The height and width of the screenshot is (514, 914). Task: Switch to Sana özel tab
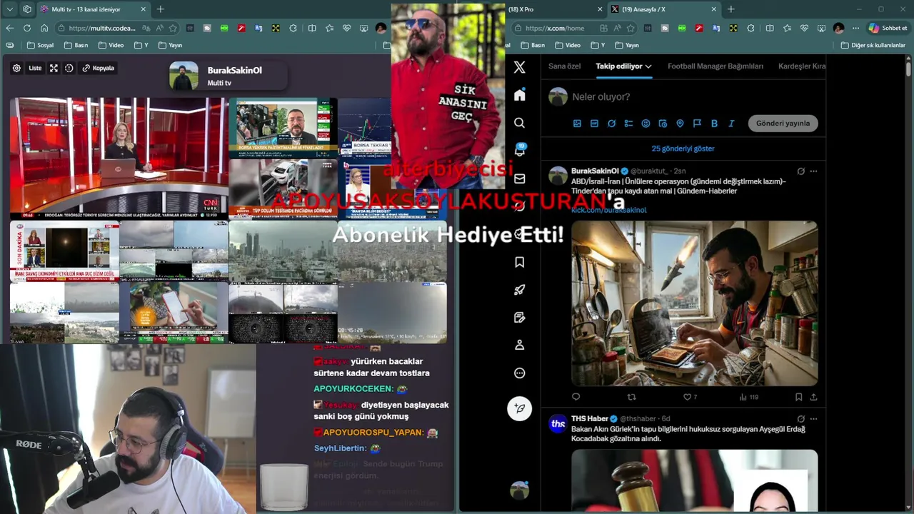point(564,66)
